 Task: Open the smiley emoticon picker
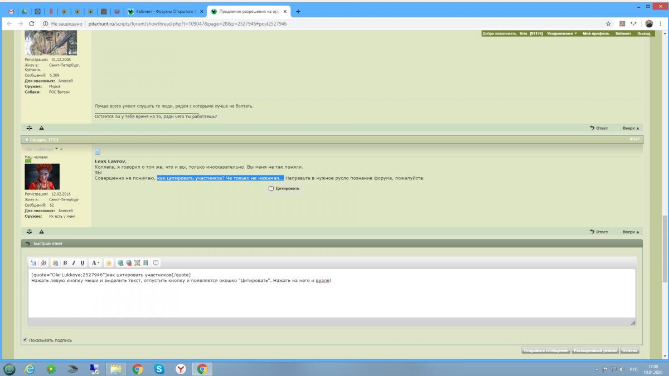tap(109, 263)
